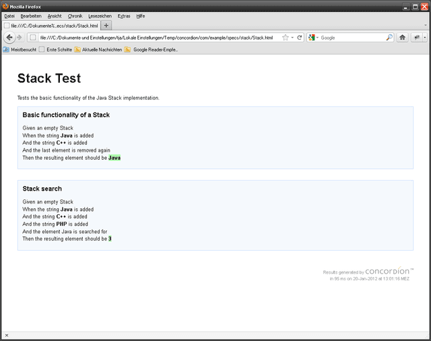The width and height of the screenshot is (431, 341).
Task: Open the Google search engine dropdown
Action: coord(314,38)
